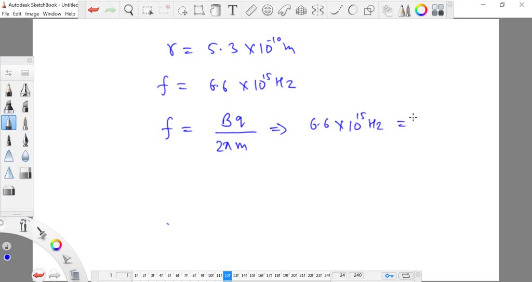Select the Airbrush in brush palette
532x282 pixels.
25,90
